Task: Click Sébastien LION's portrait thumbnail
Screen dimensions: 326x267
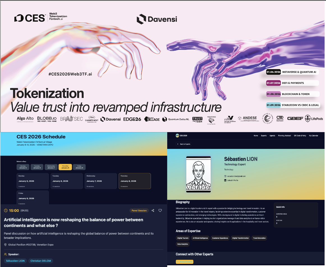Action: pyautogui.click(x=198, y=174)
